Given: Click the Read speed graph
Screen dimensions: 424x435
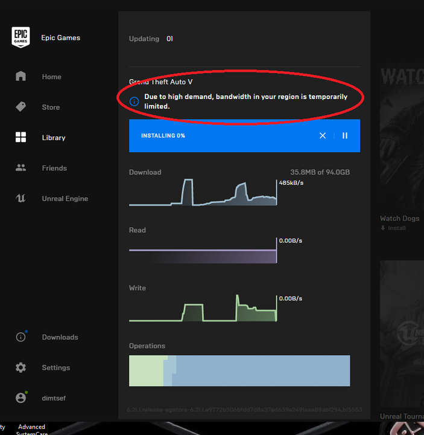Looking at the screenshot, I should 203,251.
